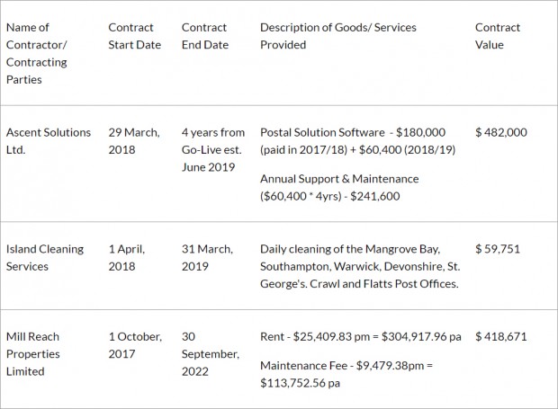The height and width of the screenshot is (409, 558).
Task: Click the '30 September, 2022' end date
Action: tap(211, 354)
